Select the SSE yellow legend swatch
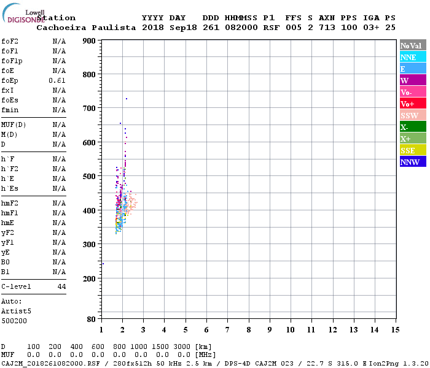The height and width of the screenshot is (368, 430). (x=413, y=150)
